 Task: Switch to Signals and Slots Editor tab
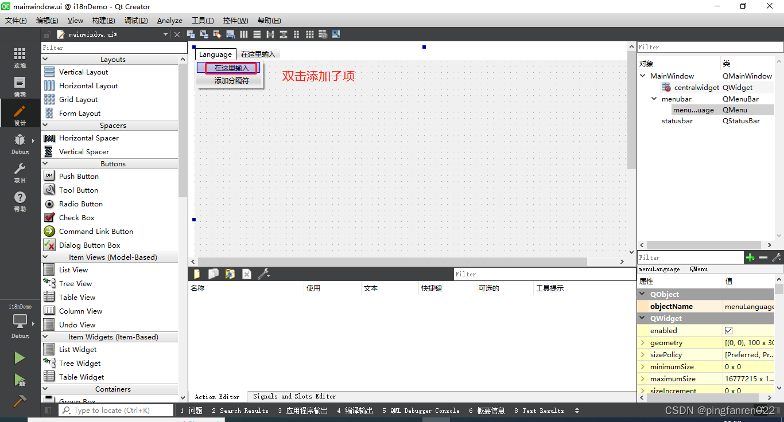[294, 396]
